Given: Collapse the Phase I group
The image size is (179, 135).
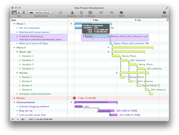Looking at the screenshot, I should (14, 24).
